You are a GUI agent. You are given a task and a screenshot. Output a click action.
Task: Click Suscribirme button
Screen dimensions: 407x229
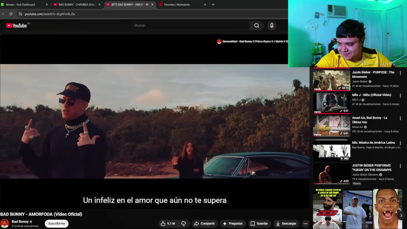click(57, 224)
